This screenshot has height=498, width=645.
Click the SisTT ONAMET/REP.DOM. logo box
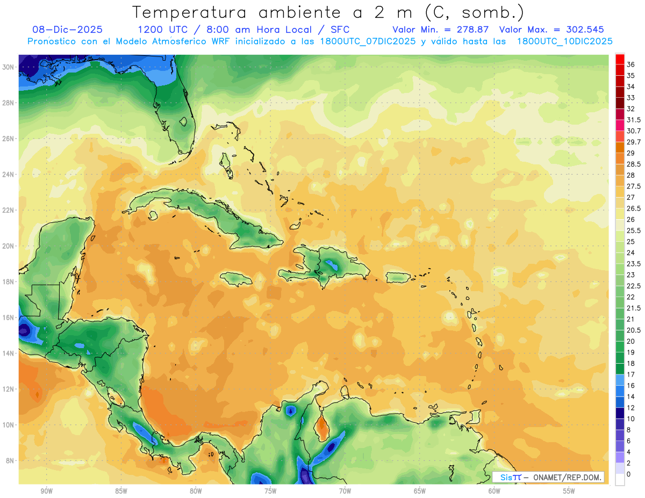point(548,477)
